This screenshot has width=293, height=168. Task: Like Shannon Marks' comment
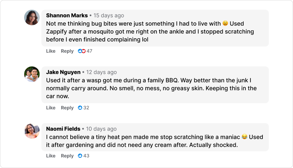tap(51, 51)
